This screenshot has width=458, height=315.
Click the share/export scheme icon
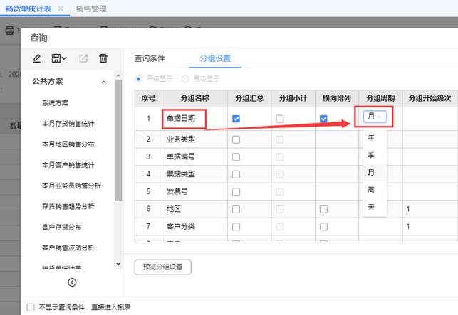[83, 58]
